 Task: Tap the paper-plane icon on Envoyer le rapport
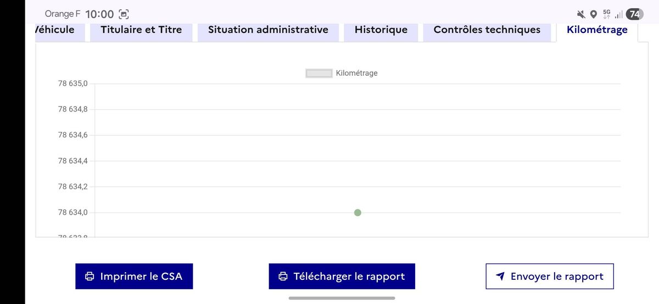click(x=500, y=277)
